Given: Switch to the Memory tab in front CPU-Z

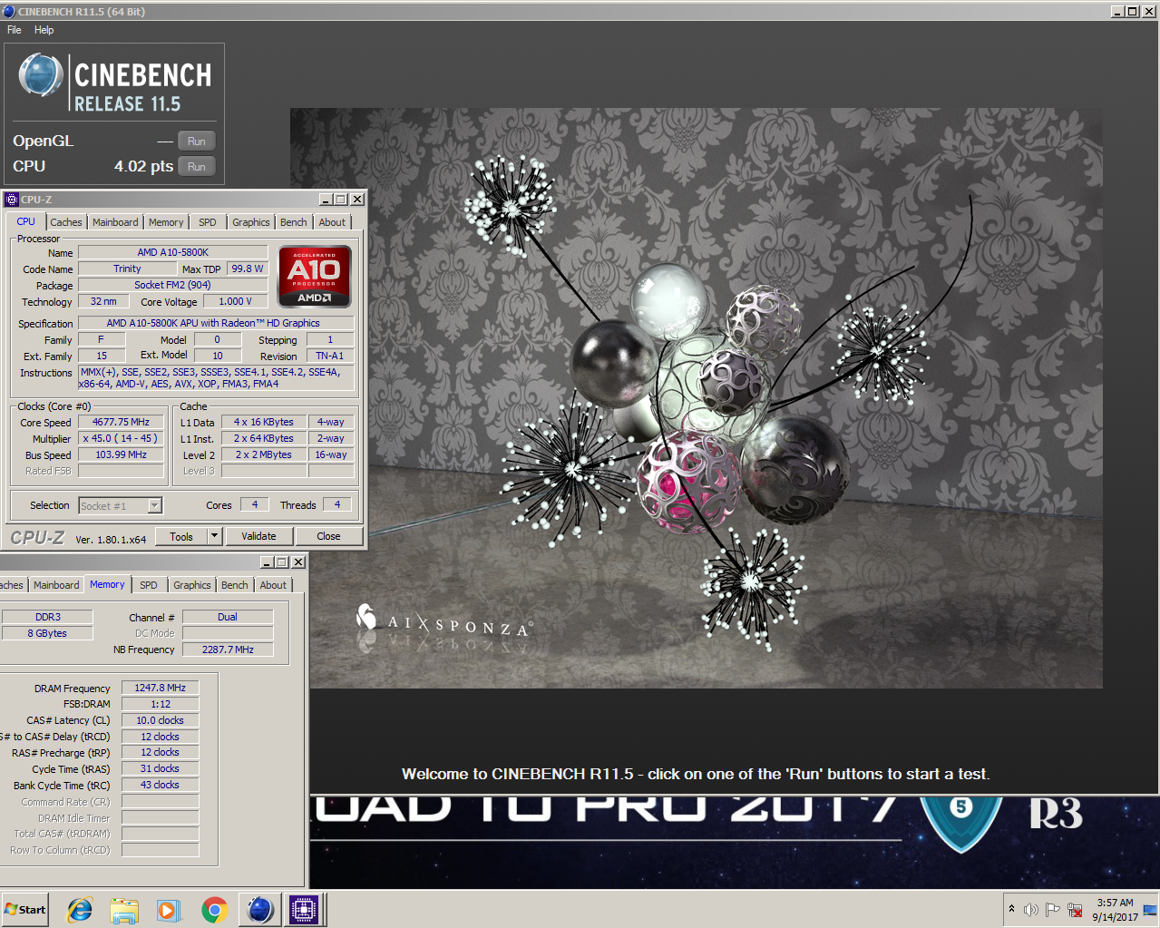Looking at the screenshot, I should [x=166, y=222].
